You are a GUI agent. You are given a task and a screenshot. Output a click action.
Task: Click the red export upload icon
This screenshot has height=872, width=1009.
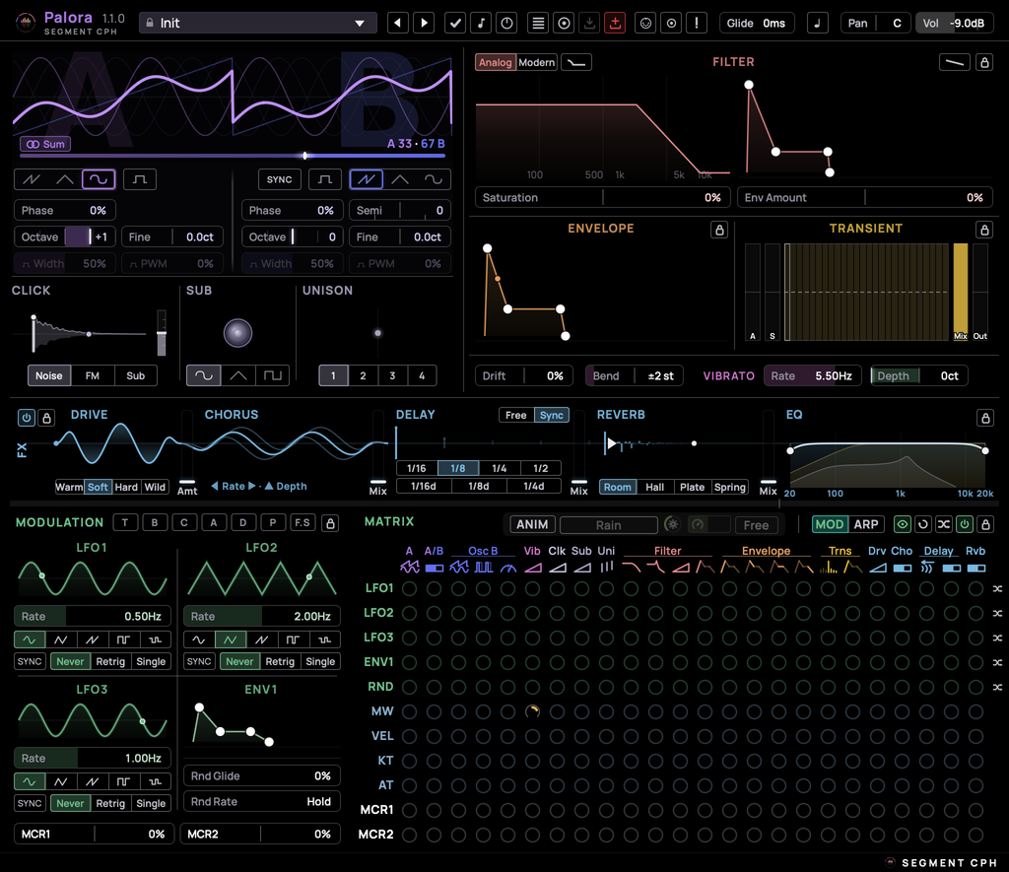(x=615, y=24)
